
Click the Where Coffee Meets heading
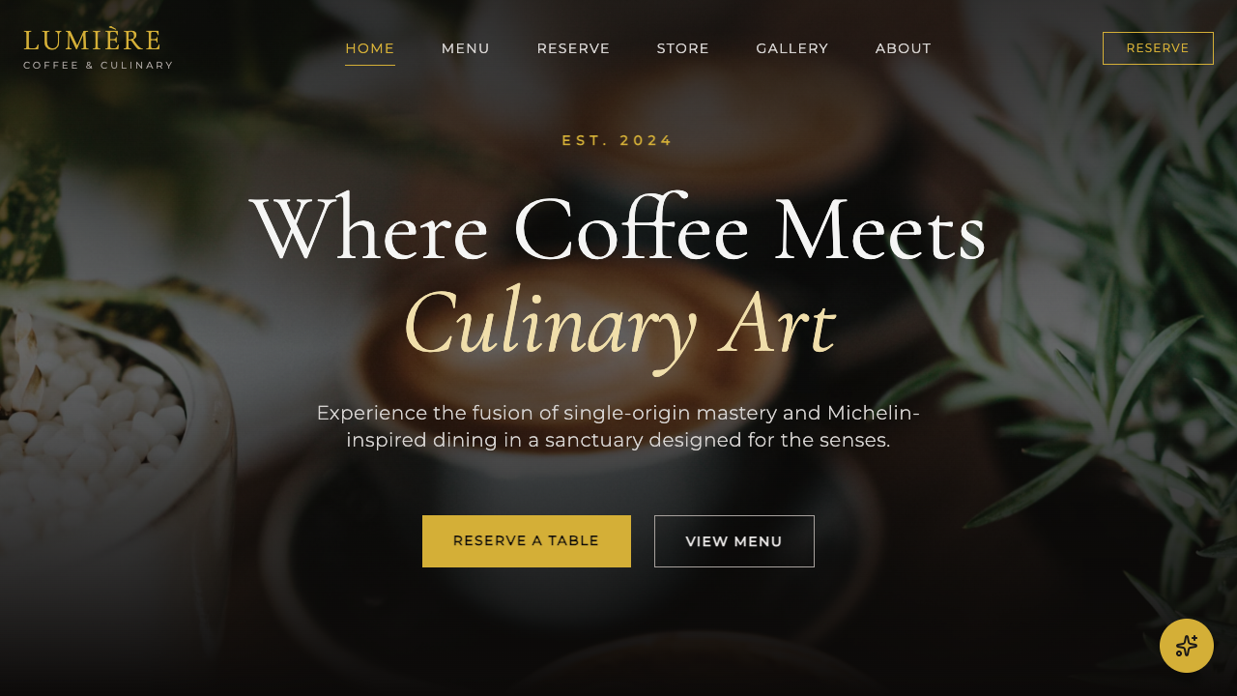[x=618, y=230]
